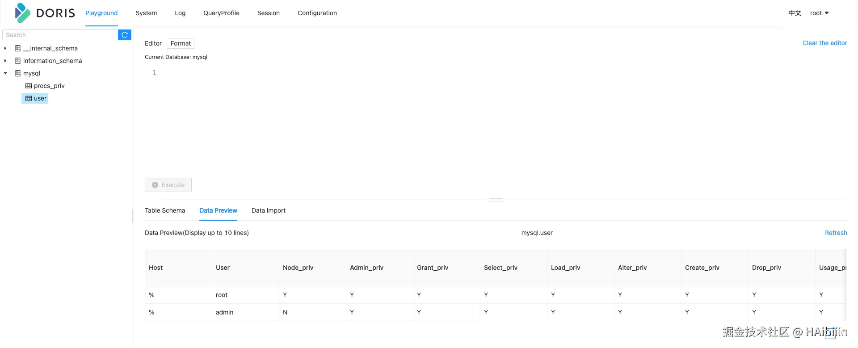Viewport: 858px width, 348px height.
Task: Click the mysql database icon
Action: pos(18,73)
